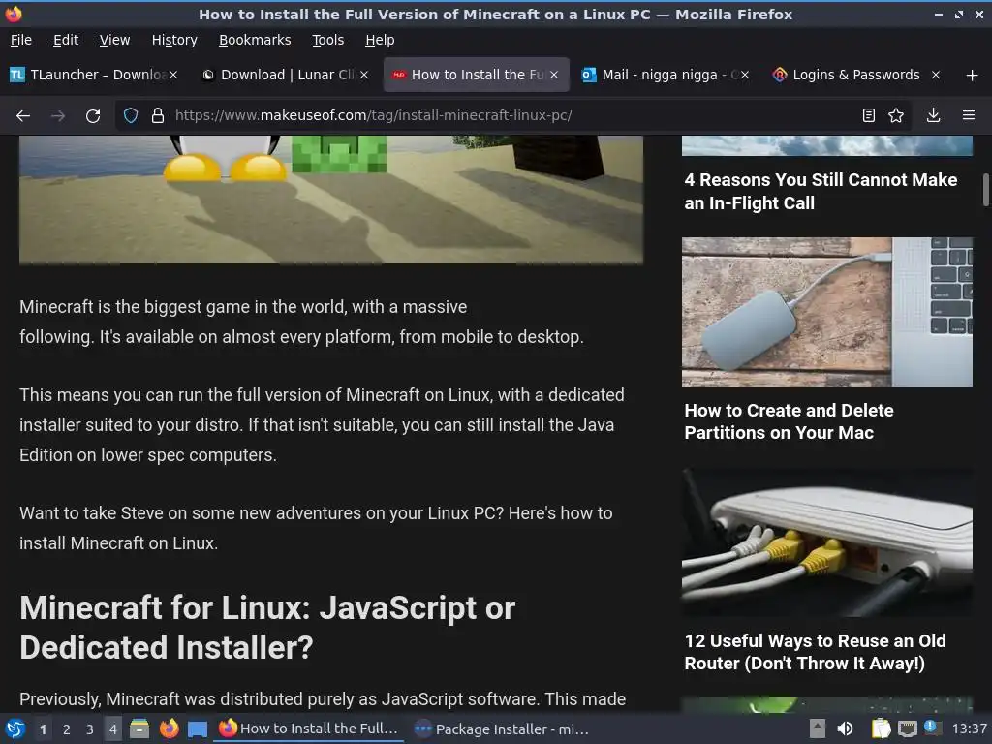992x744 pixels.
Task: Switch to virtual desktop 1
Action: 43,729
